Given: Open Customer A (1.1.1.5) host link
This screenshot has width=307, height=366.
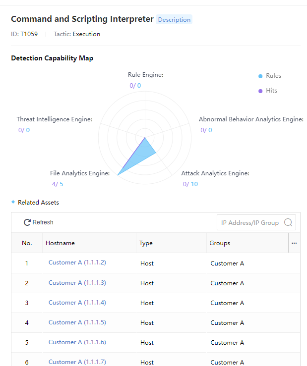Looking at the screenshot, I should tap(77, 322).
